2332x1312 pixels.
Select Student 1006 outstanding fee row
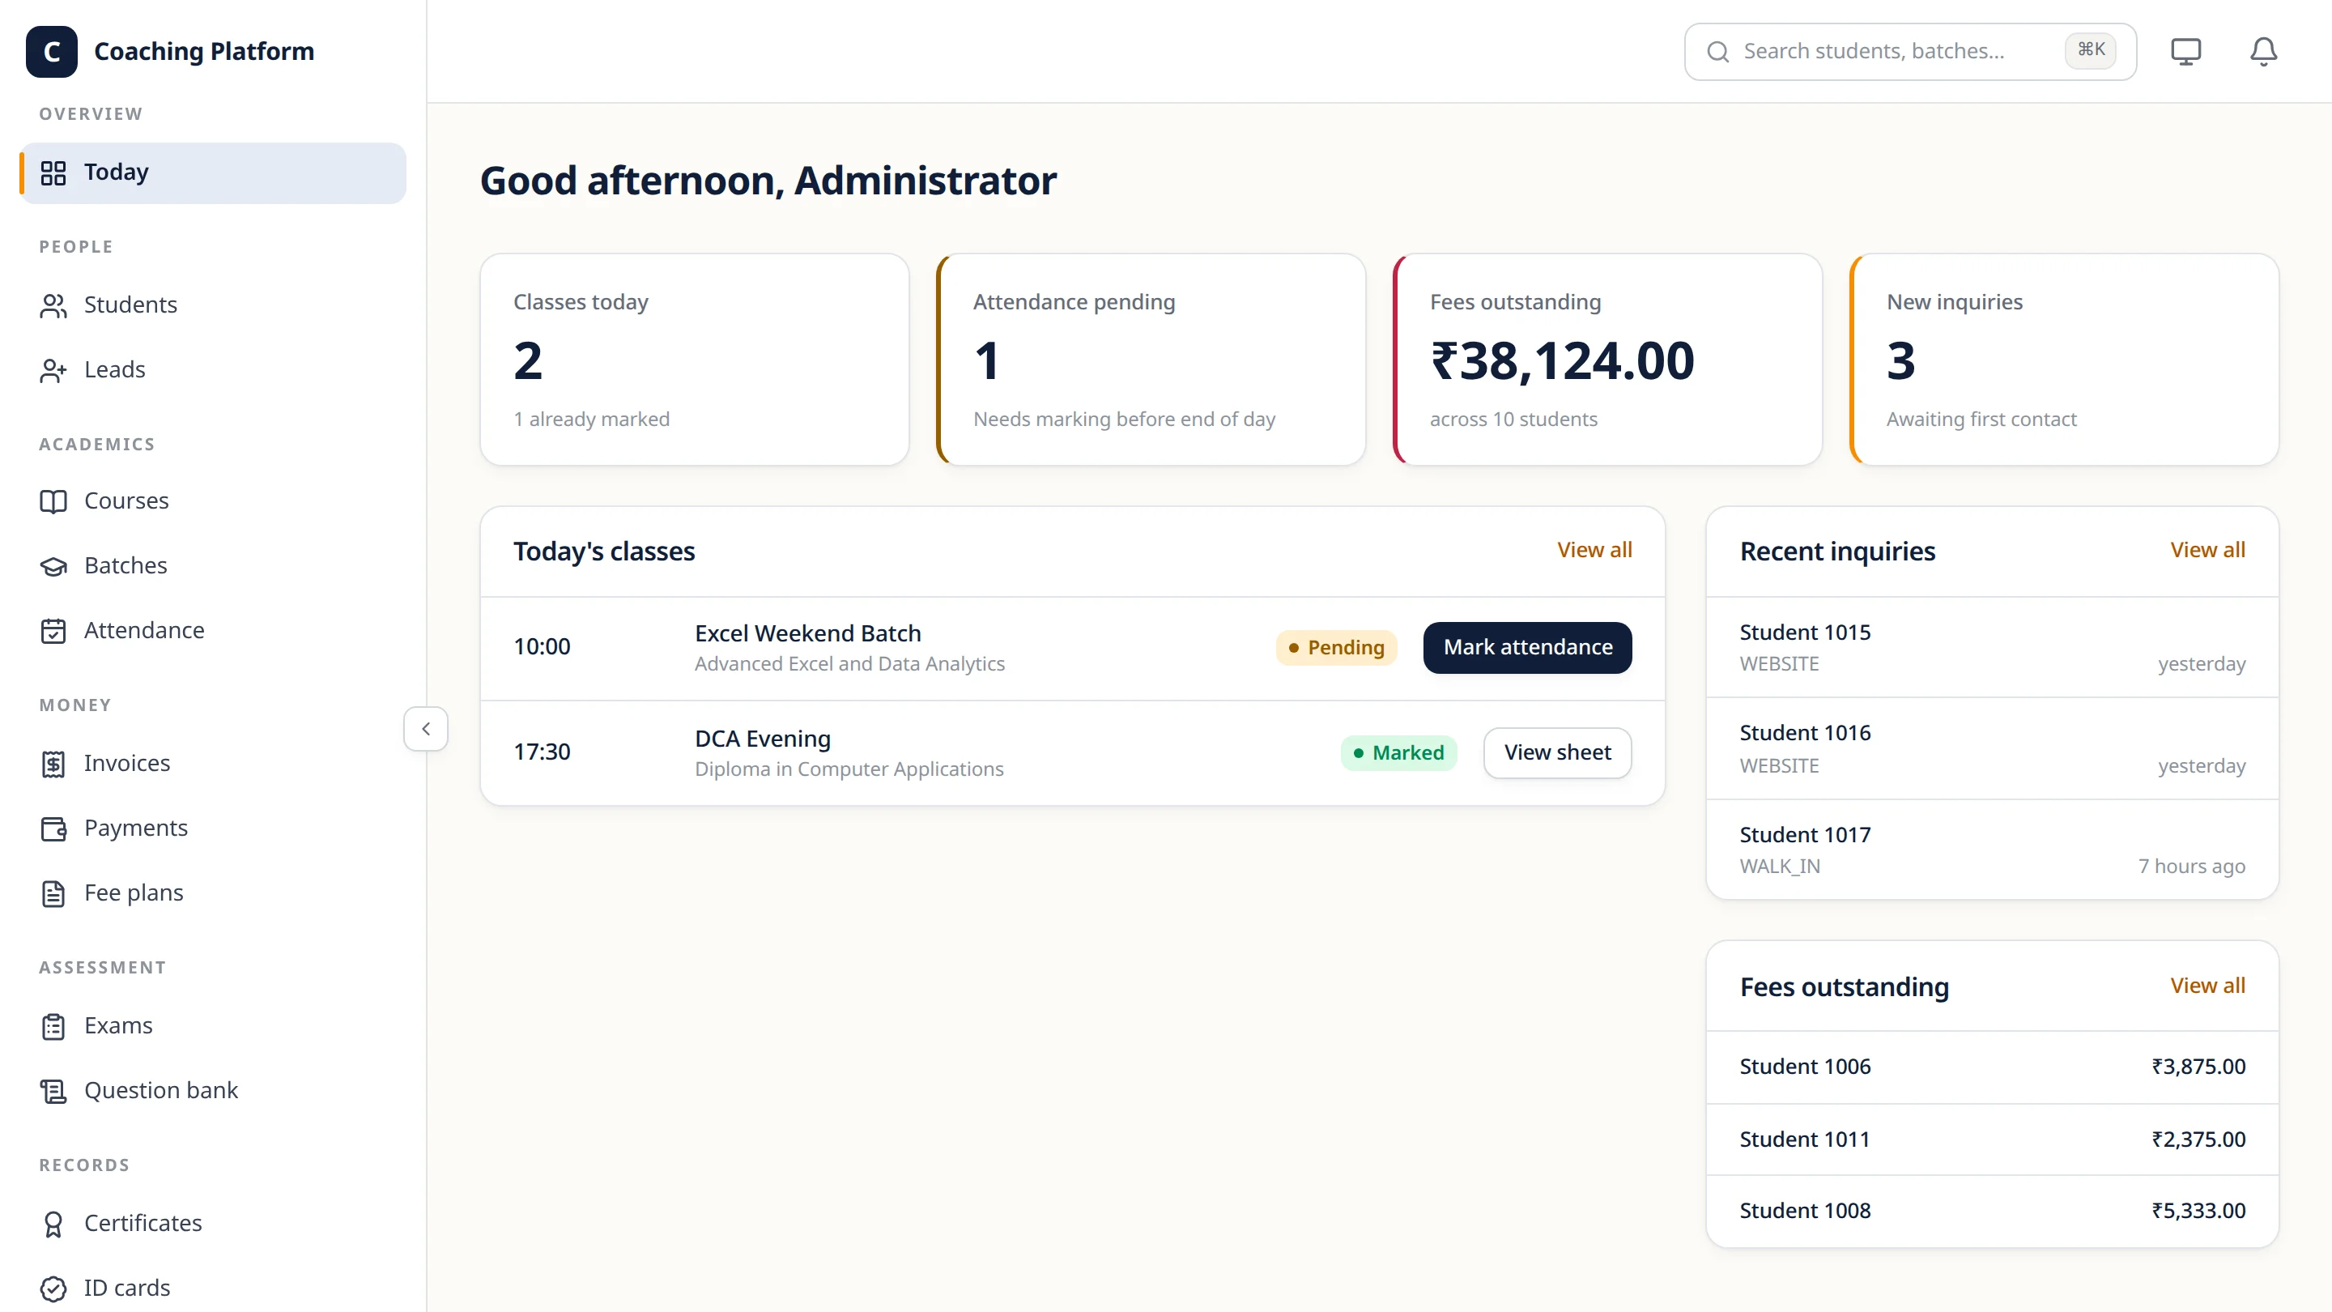coord(1993,1067)
